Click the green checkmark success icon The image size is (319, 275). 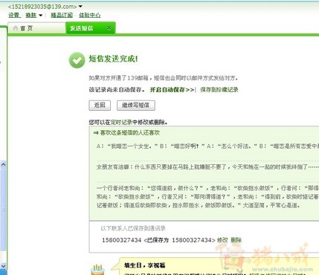coord(77,60)
